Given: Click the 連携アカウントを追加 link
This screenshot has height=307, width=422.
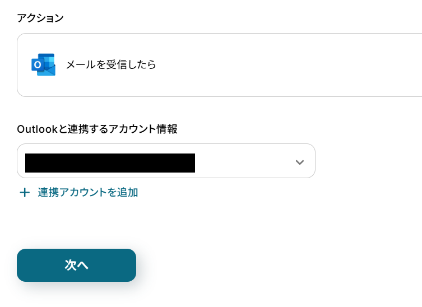Looking at the screenshot, I should click(x=87, y=193).
